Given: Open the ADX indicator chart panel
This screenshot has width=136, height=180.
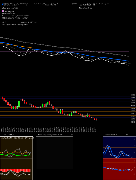Looking at the screenshot, I should click(x=16, y=147).
